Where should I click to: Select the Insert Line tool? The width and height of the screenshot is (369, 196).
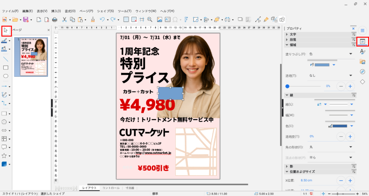pos(6,59)
